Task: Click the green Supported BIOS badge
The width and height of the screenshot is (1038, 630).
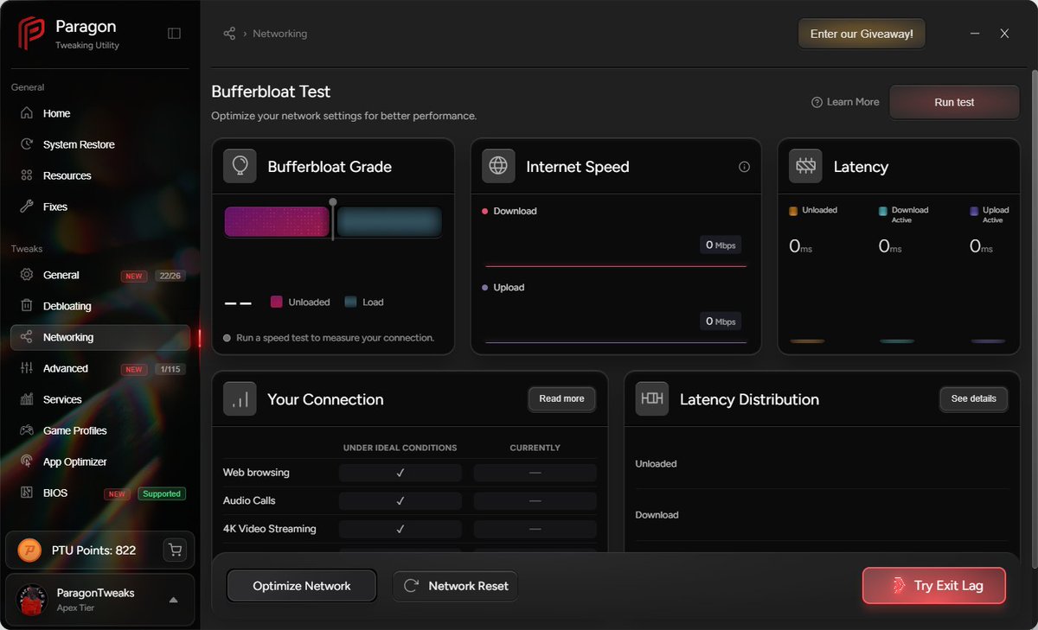Action: (162, 493)
